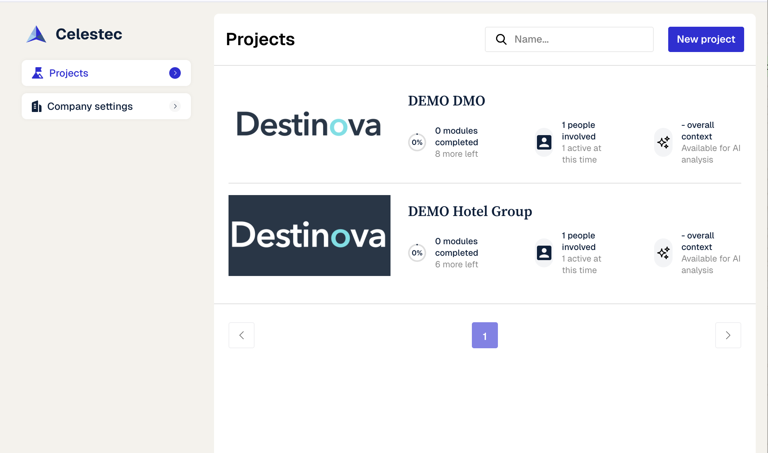Expand the Company settings chevron arrow
The width and height of the screenshot is (768, 453).
(175, 106)
